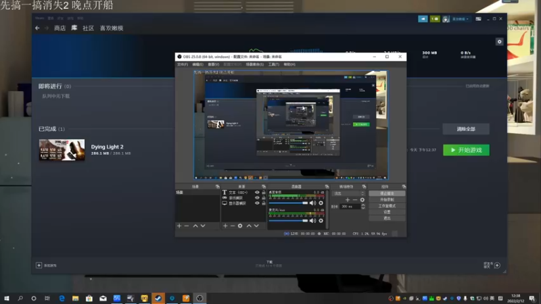
Task: Open source properties gear icon
Action: point(240,226)
